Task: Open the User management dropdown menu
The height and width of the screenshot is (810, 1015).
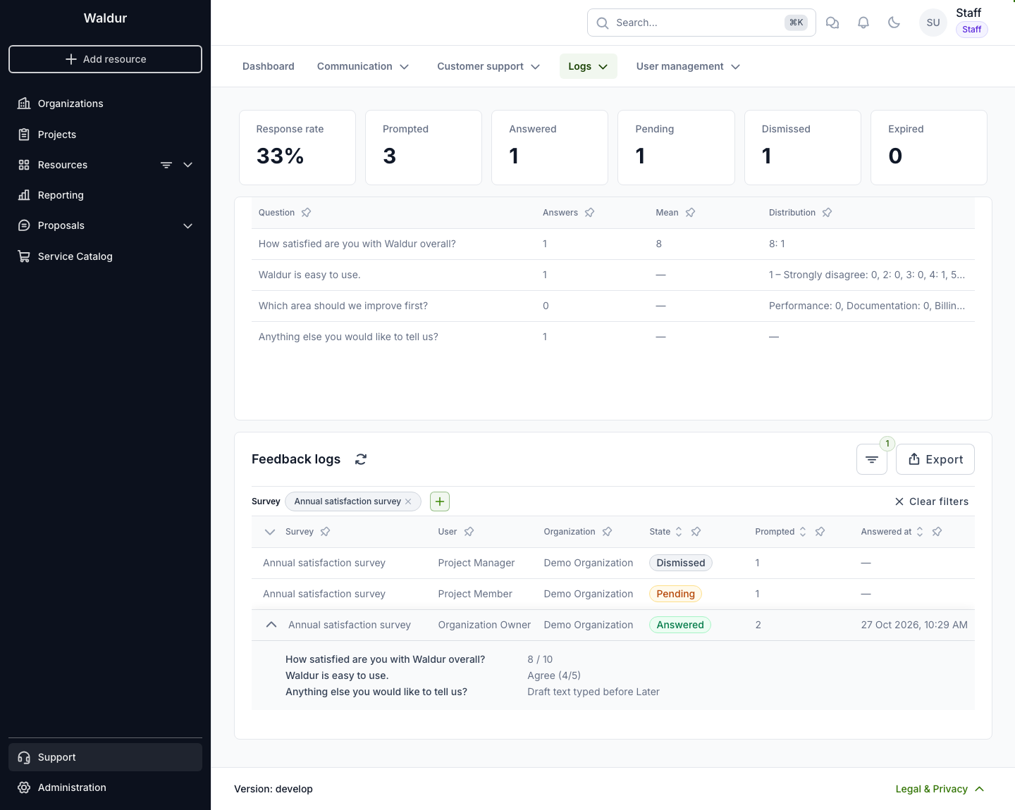Action: 688,66
